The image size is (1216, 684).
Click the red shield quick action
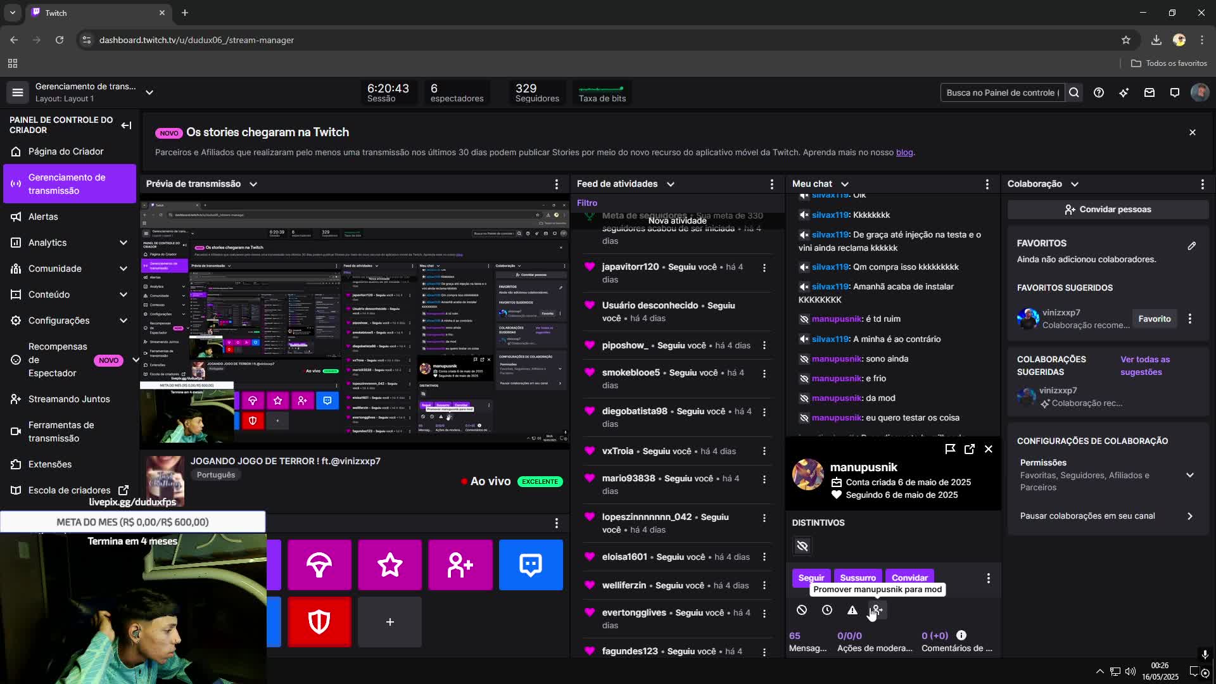coord(319,622)
